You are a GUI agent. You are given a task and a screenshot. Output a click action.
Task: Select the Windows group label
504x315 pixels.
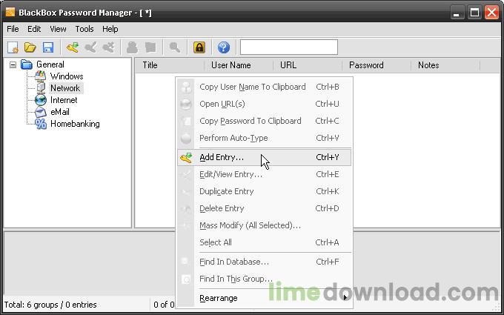[x=67, y=76]
